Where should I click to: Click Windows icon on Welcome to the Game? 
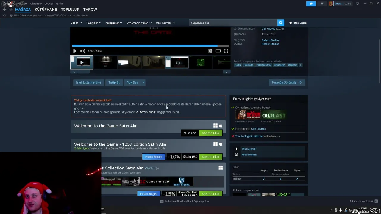tap(216, 126)
